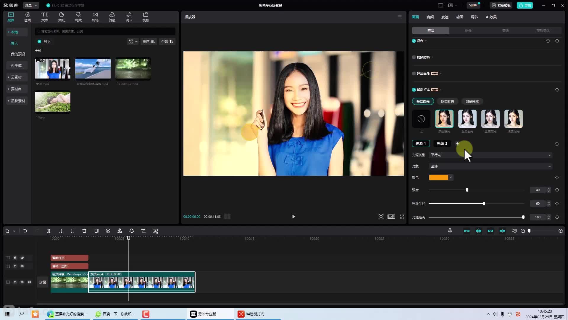Click the 光源距离 slider handle
Screen dimensions: 568x320
[x=523, y=217]
